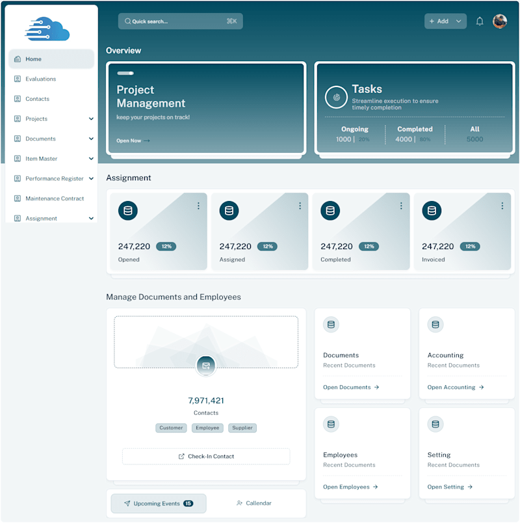Screen dimensions: 520x523
Task: Click the Completed tasks count 4000
Action: pos(404,139)
